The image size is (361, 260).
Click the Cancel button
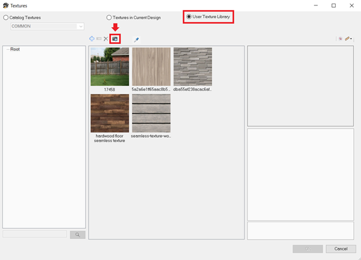pos(341,249)
